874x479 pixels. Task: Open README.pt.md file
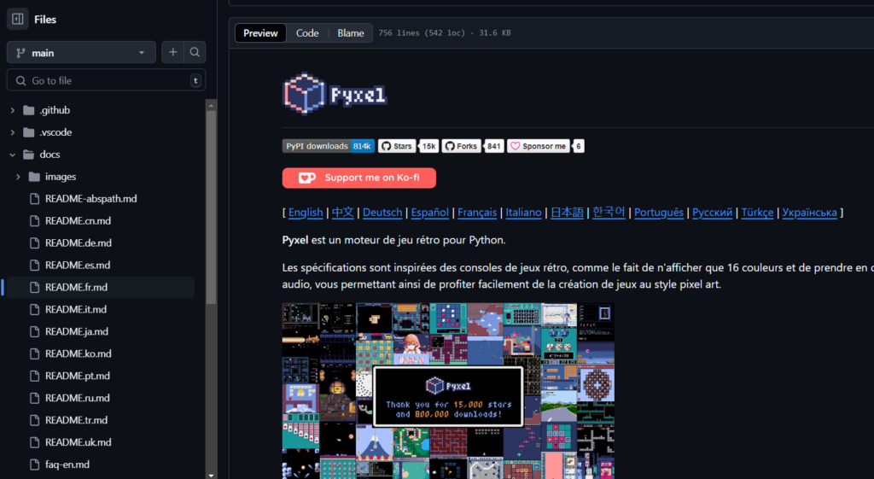78,376
